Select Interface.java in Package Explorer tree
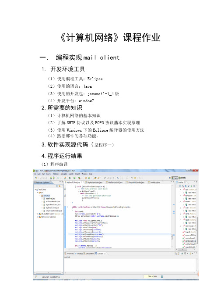The width and height of the screenshot is (217, 308). pos(49,199)
